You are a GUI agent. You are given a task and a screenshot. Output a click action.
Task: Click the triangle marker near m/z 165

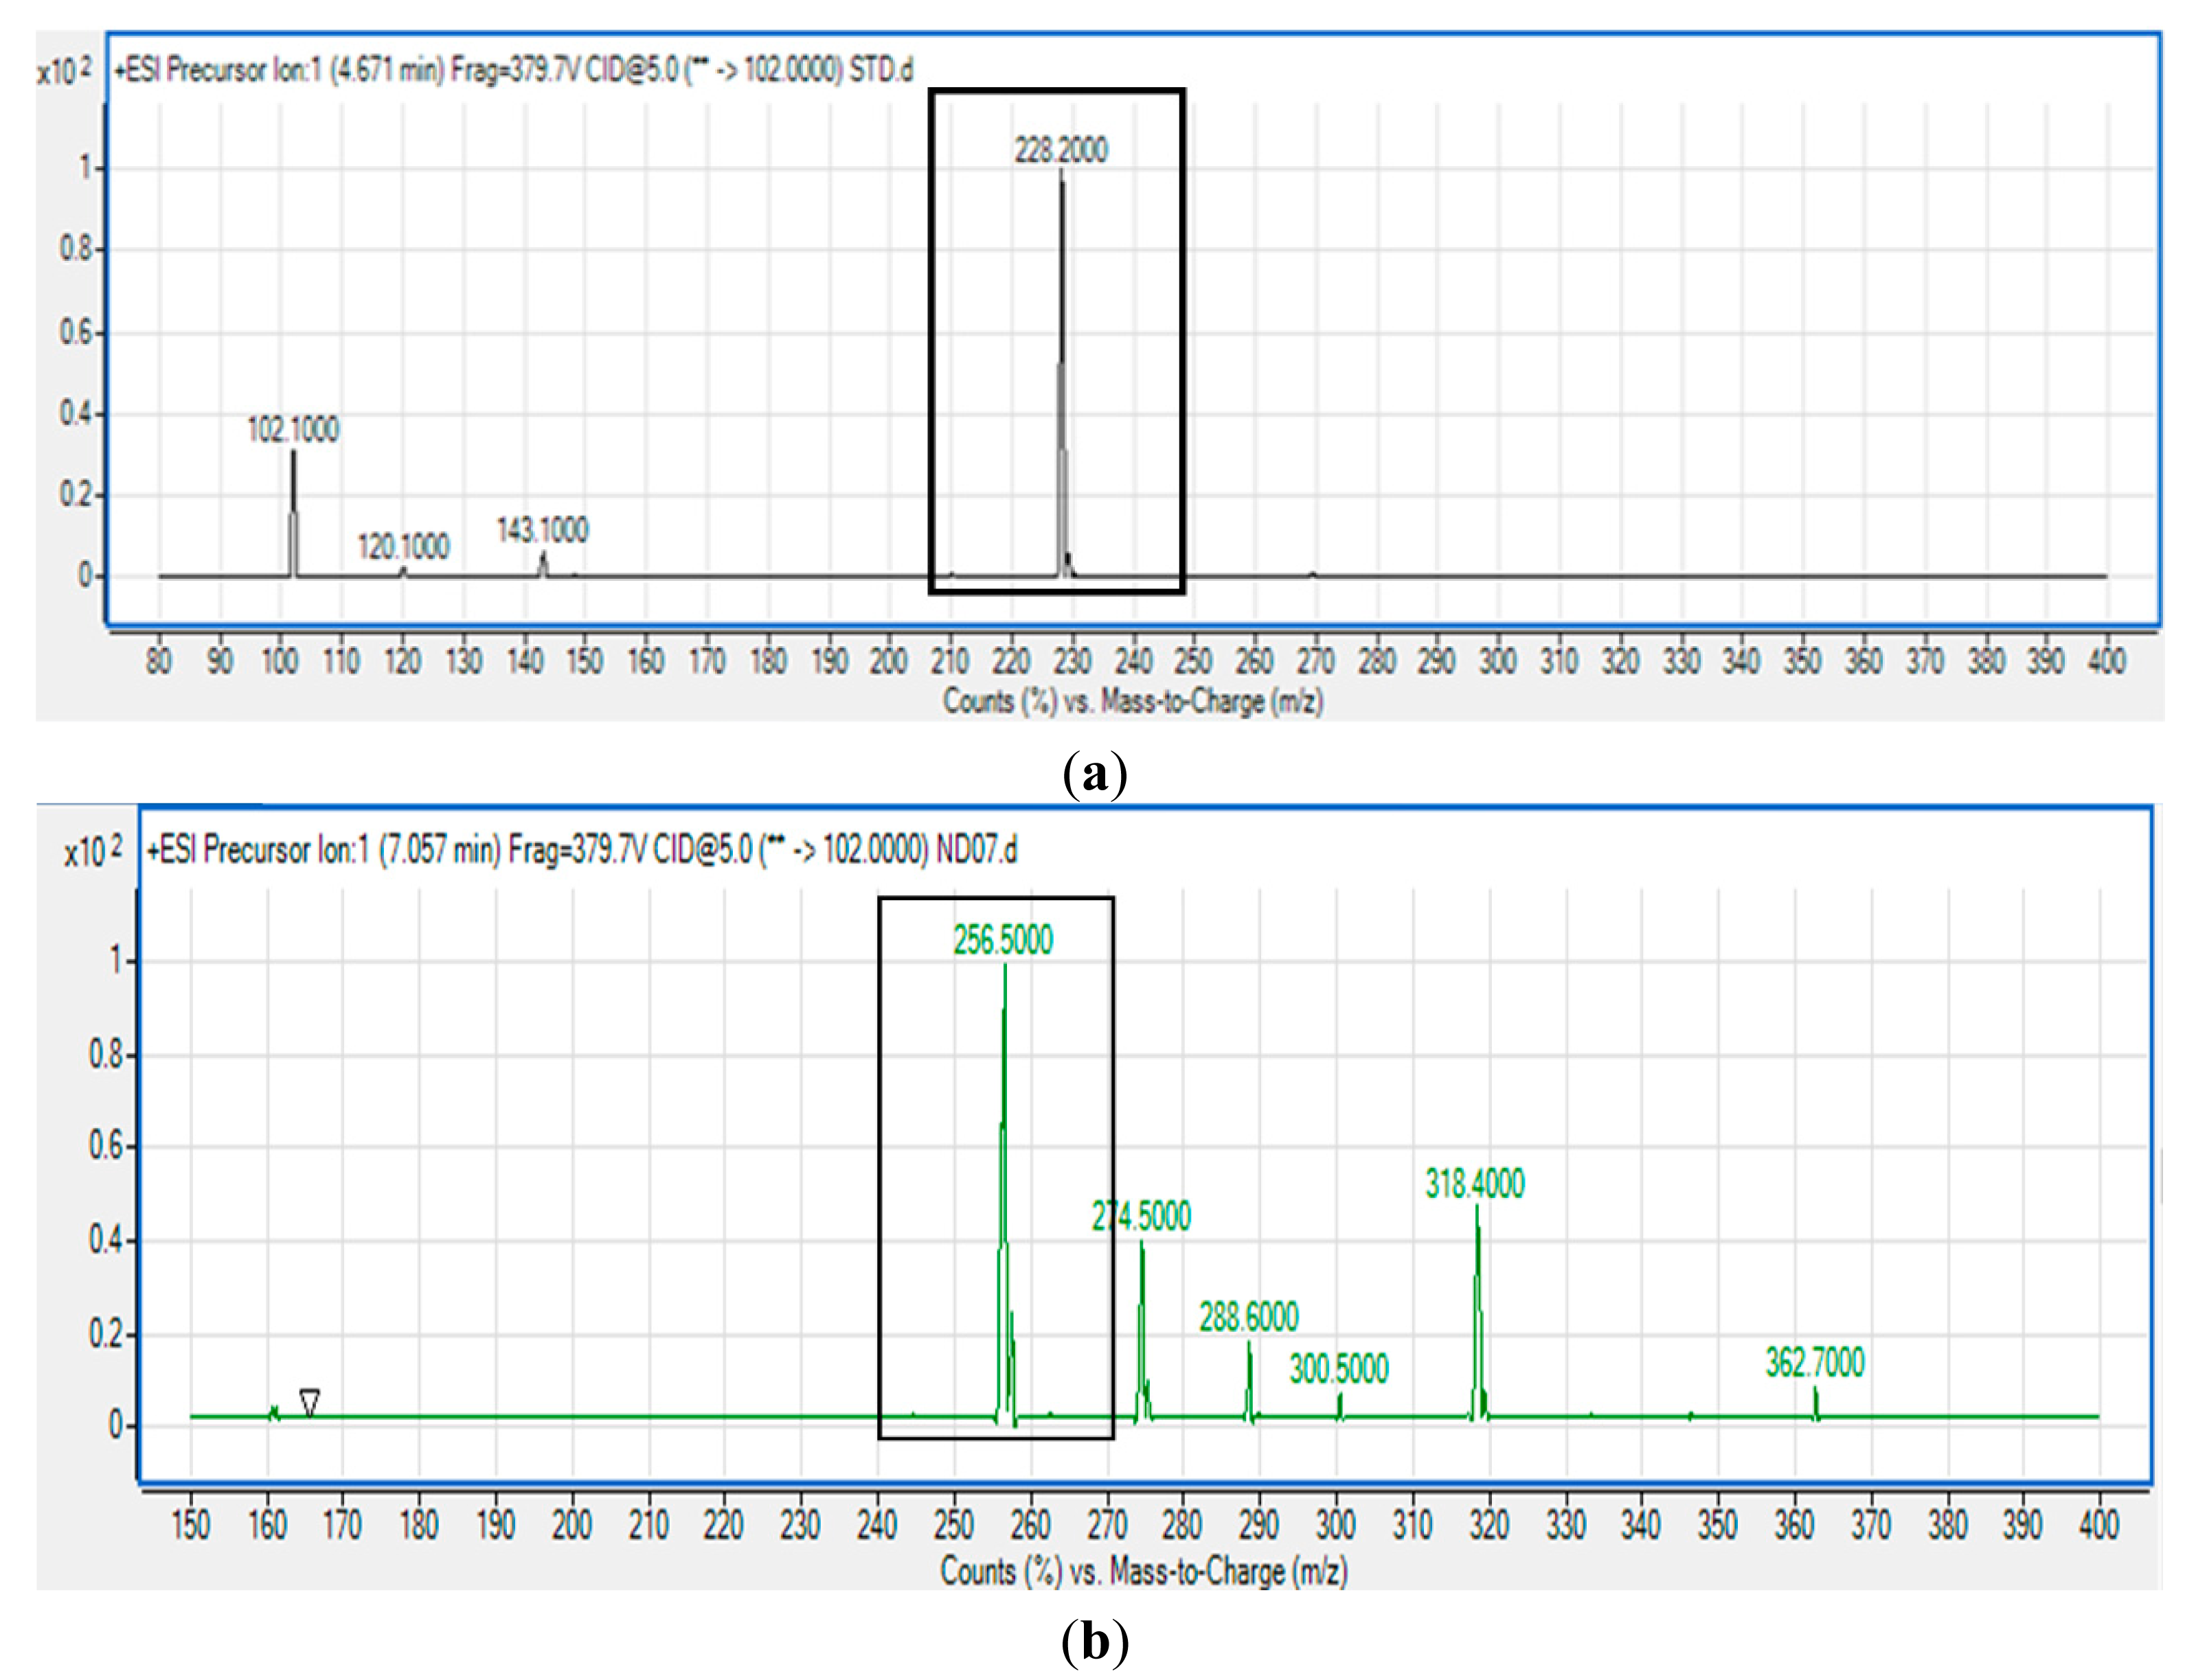[310, 1402]
